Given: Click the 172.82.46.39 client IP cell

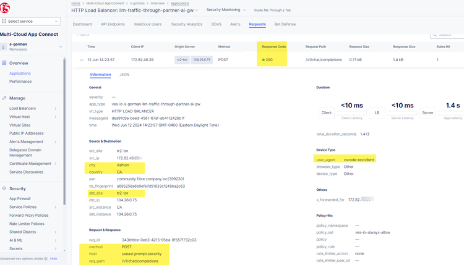Looking at the screenshot, I should click(142, 60).
